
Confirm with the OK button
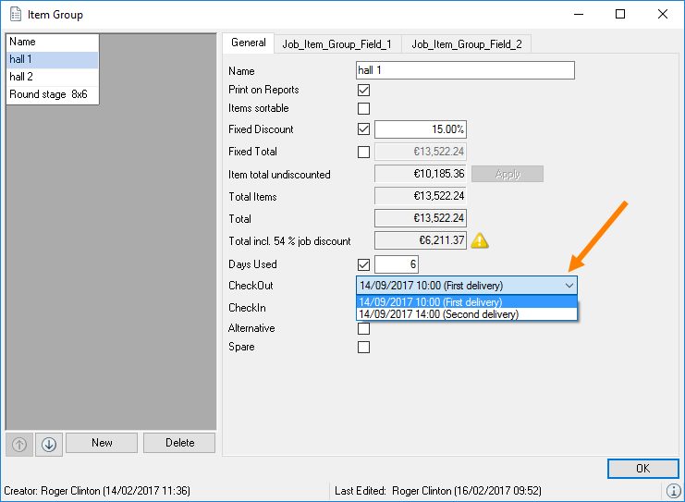point(642,469)
